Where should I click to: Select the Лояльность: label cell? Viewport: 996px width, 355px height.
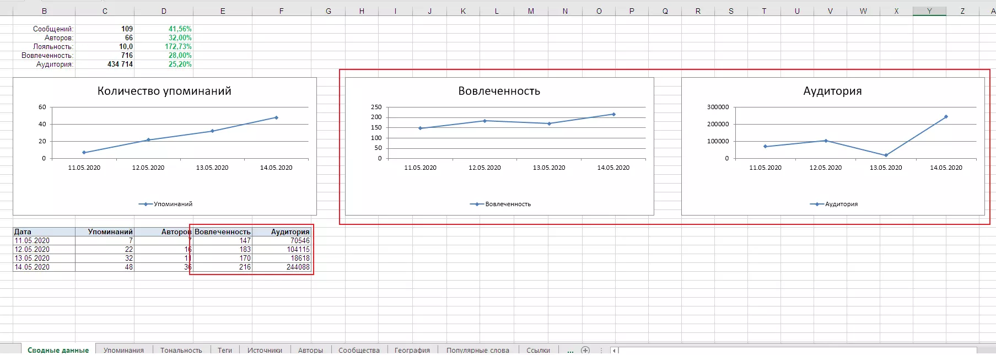pos(44,46)
